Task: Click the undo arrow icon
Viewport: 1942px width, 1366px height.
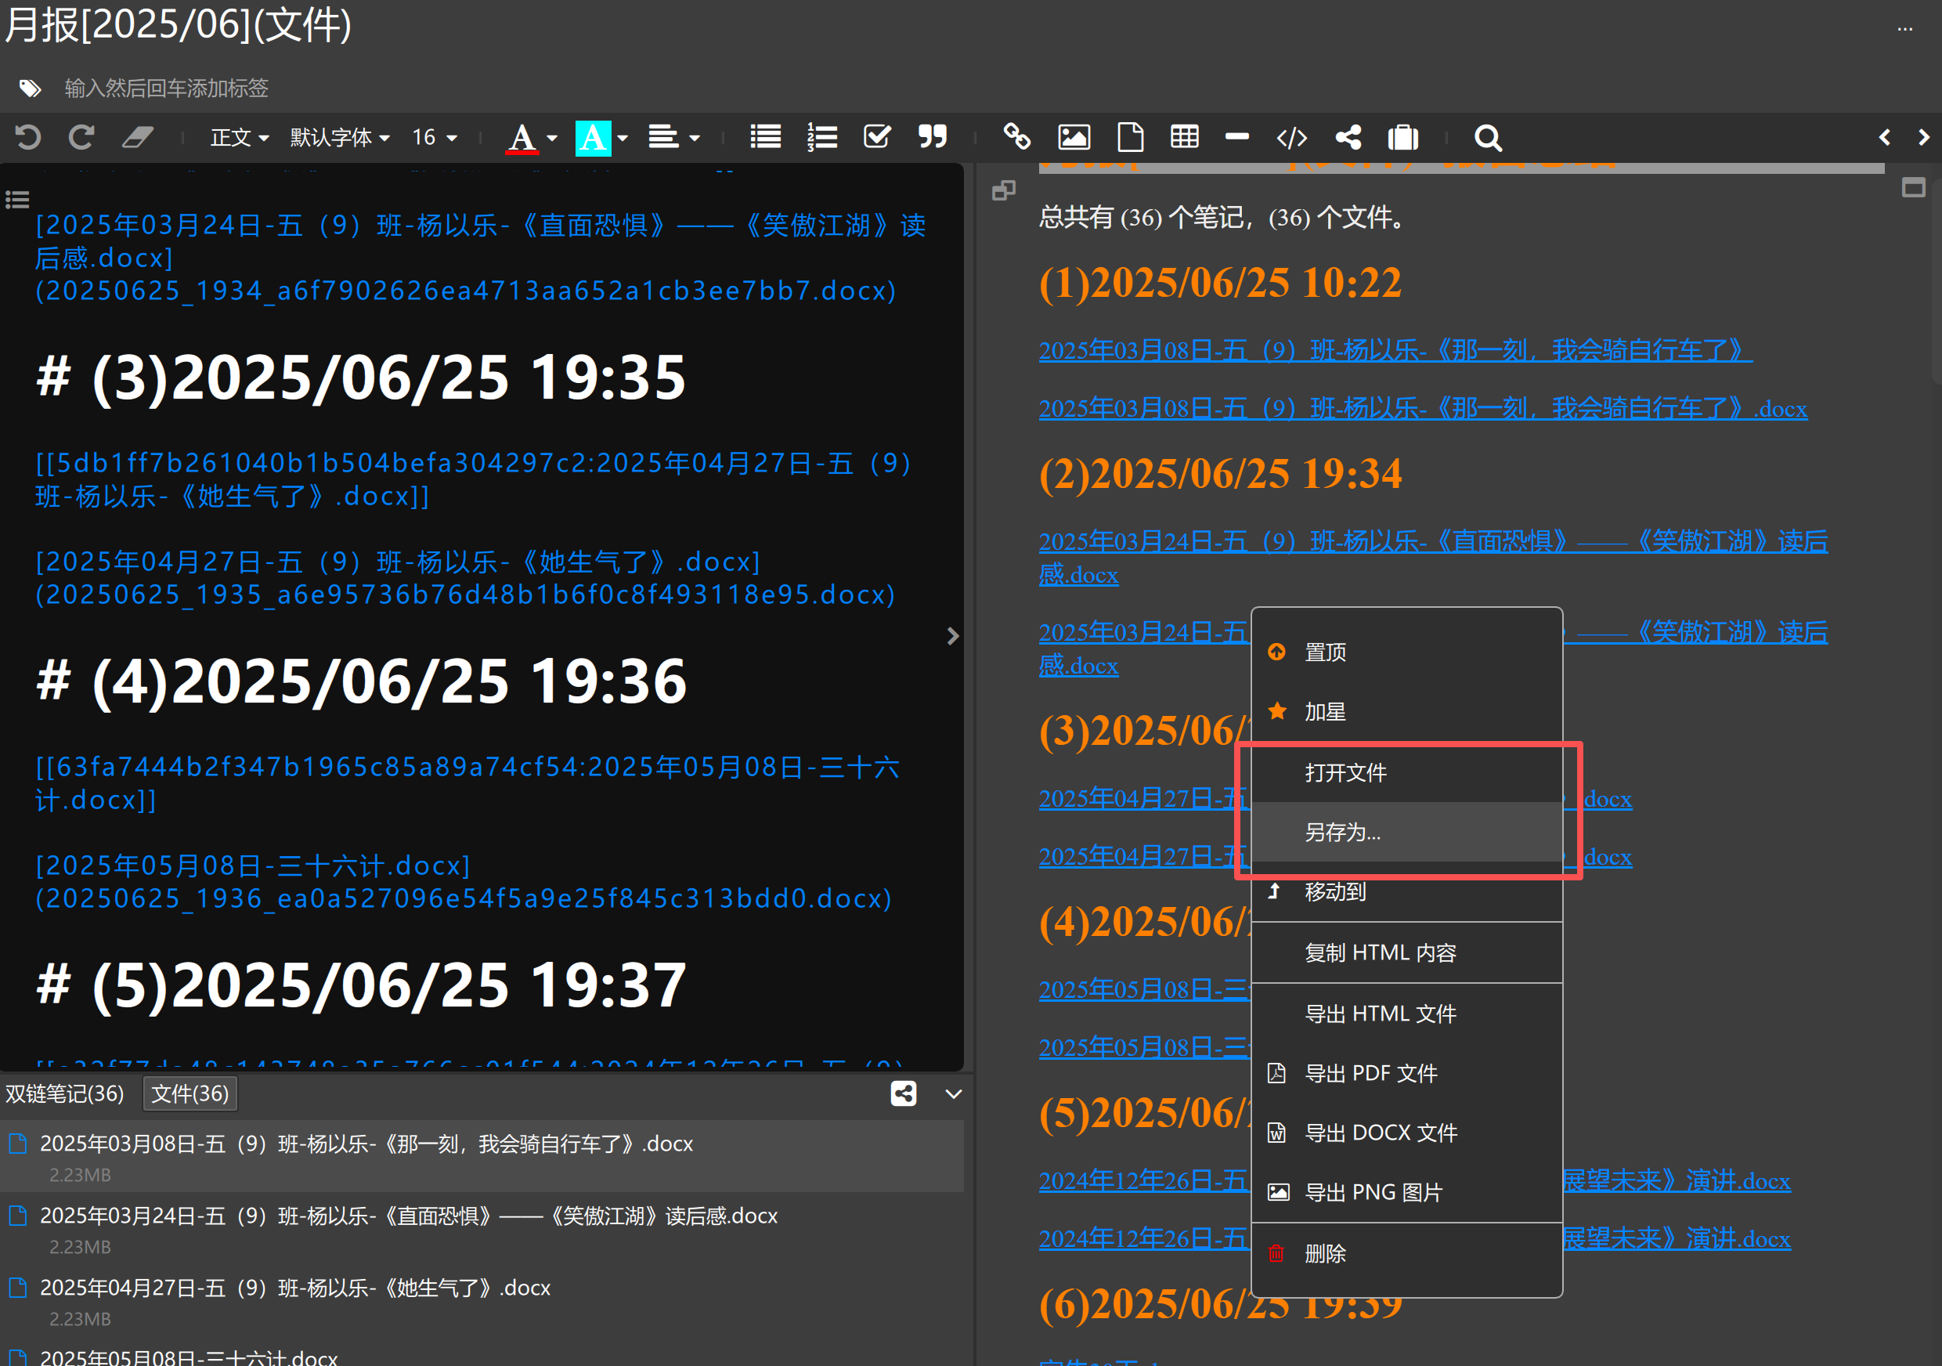Action: (28, 137)
